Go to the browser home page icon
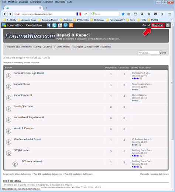175x192 pixels. pos(149,14)
